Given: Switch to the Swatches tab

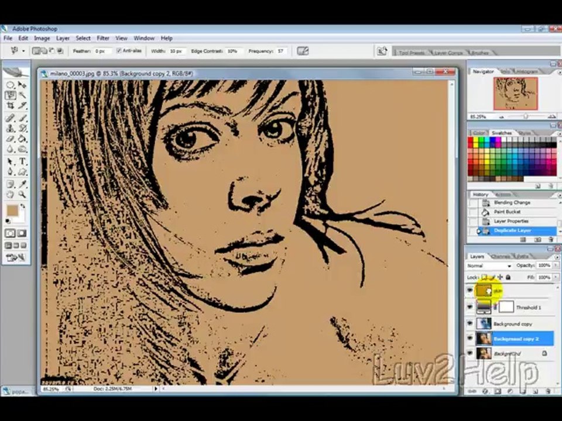Looking at the screenshot, I should (502, 133).
